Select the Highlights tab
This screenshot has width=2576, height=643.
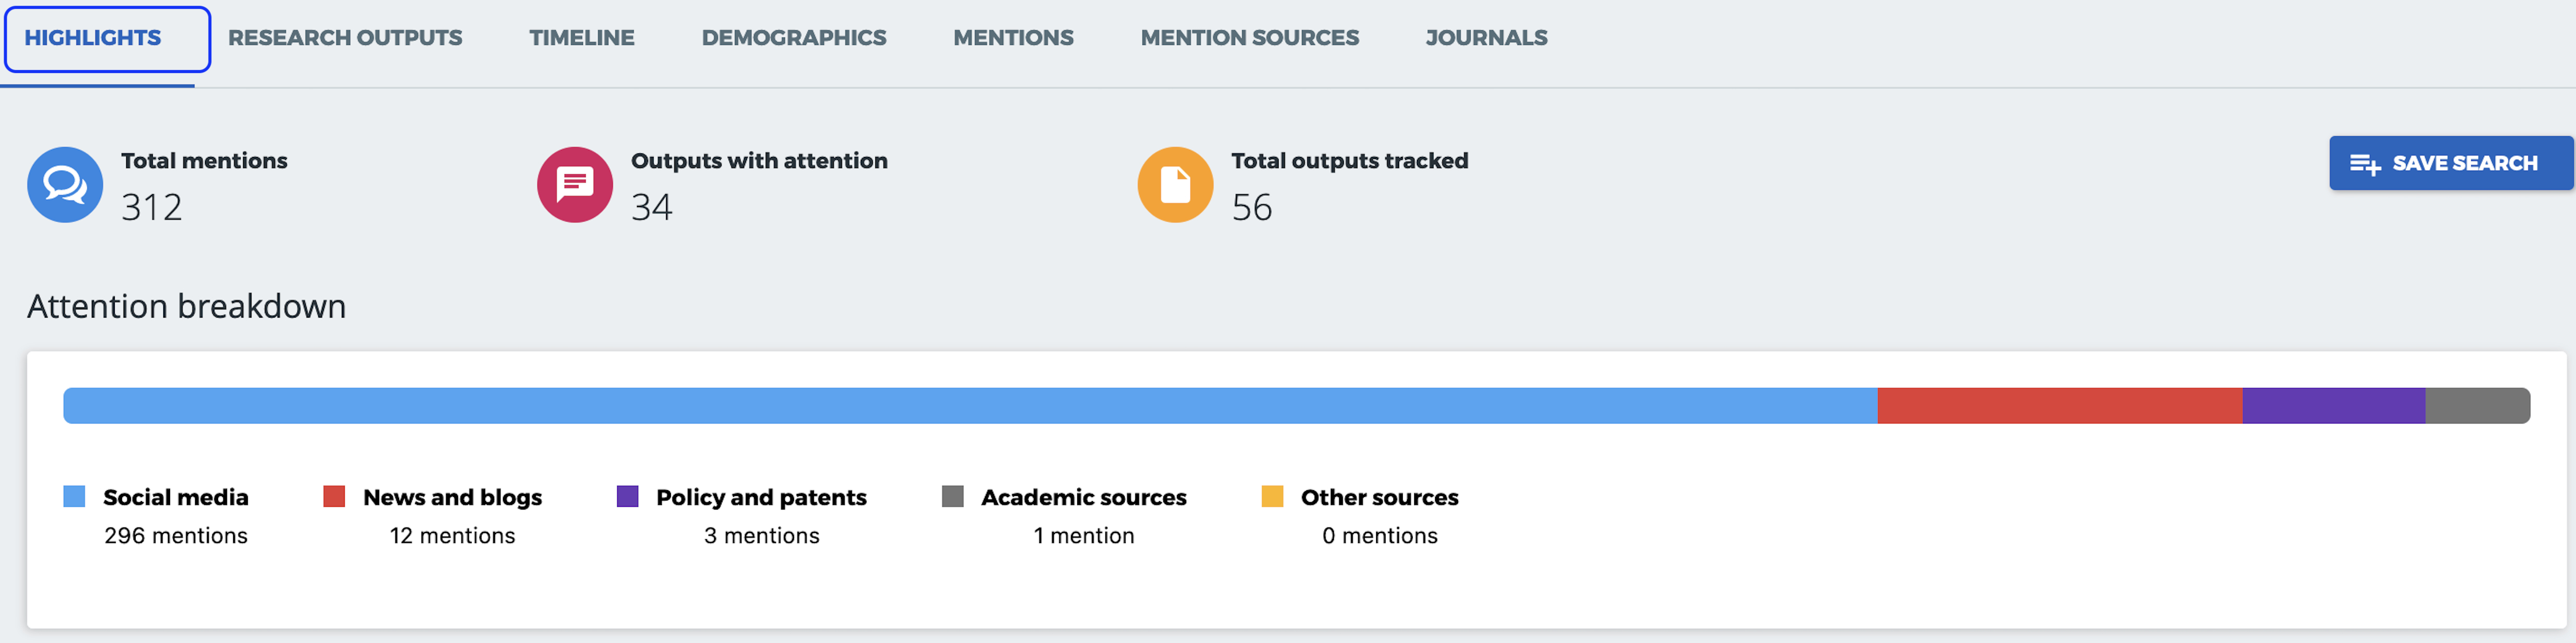(107, 39)
